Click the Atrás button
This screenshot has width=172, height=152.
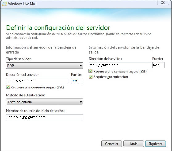[133, 144]
